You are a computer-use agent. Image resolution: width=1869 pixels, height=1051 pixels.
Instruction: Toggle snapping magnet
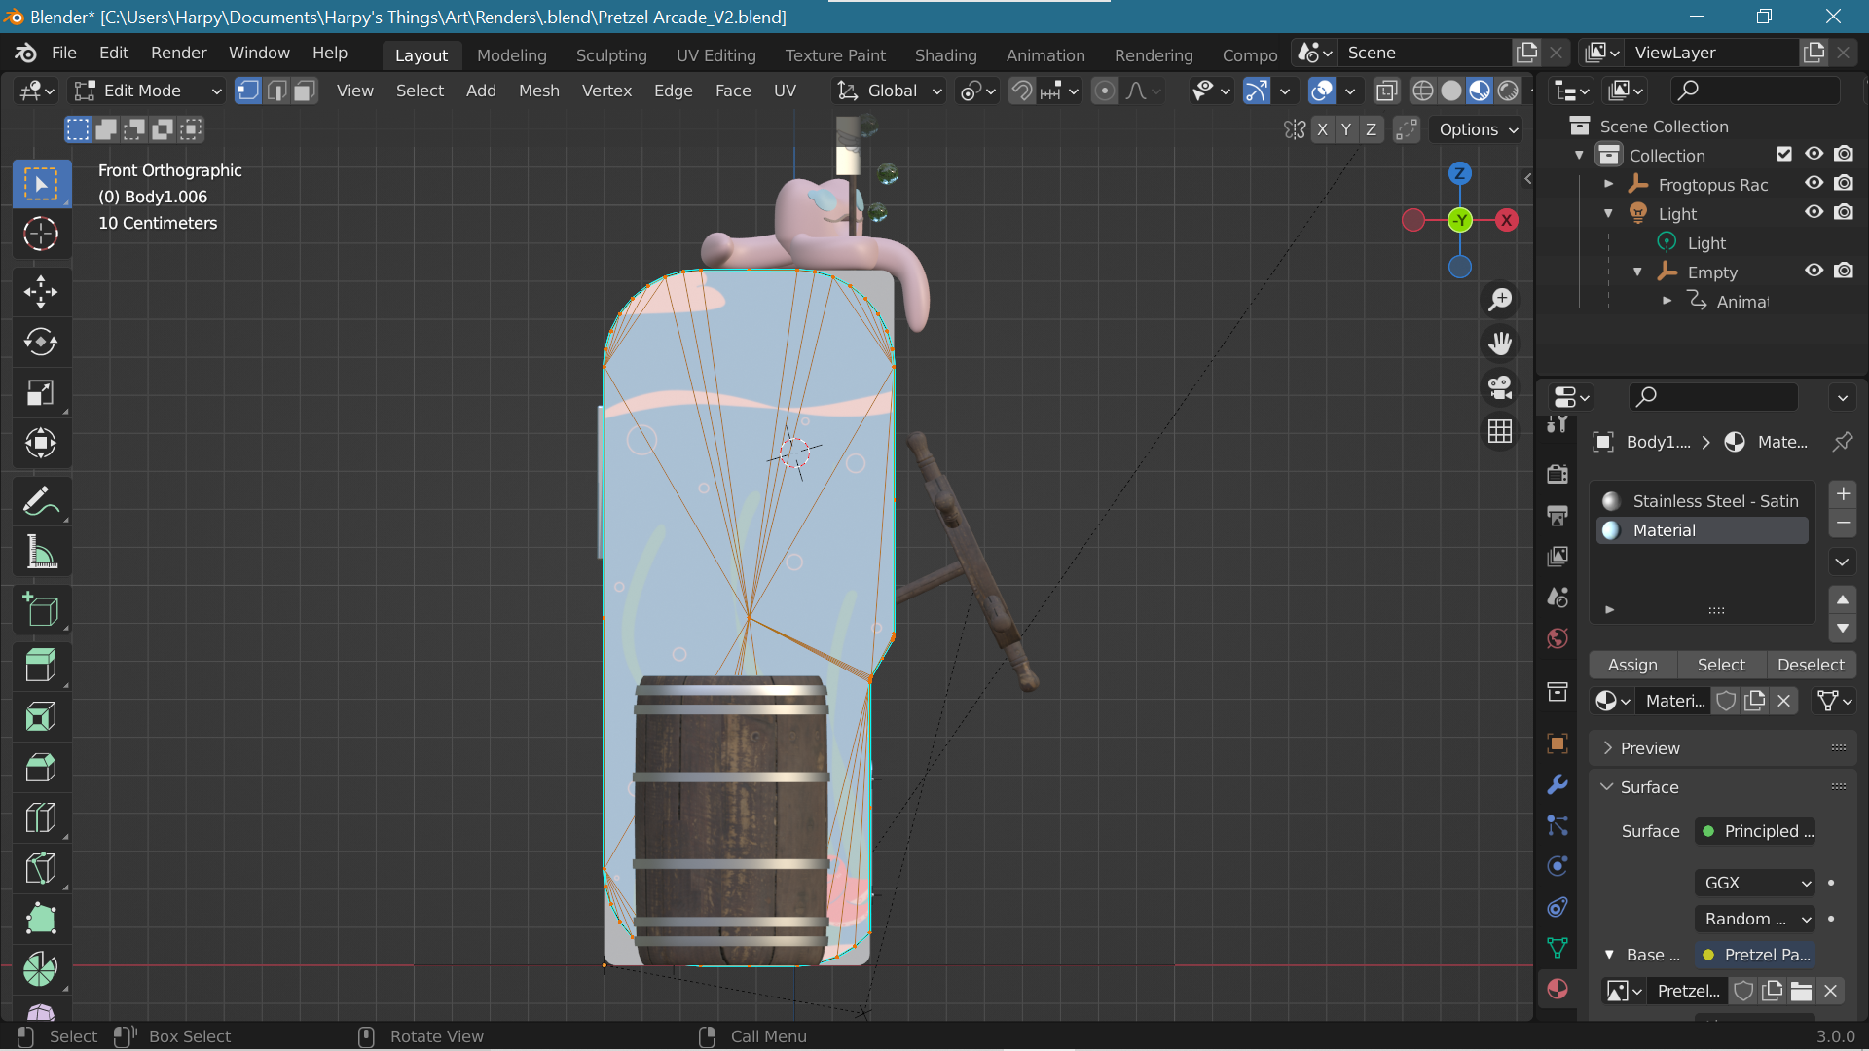1021,91
